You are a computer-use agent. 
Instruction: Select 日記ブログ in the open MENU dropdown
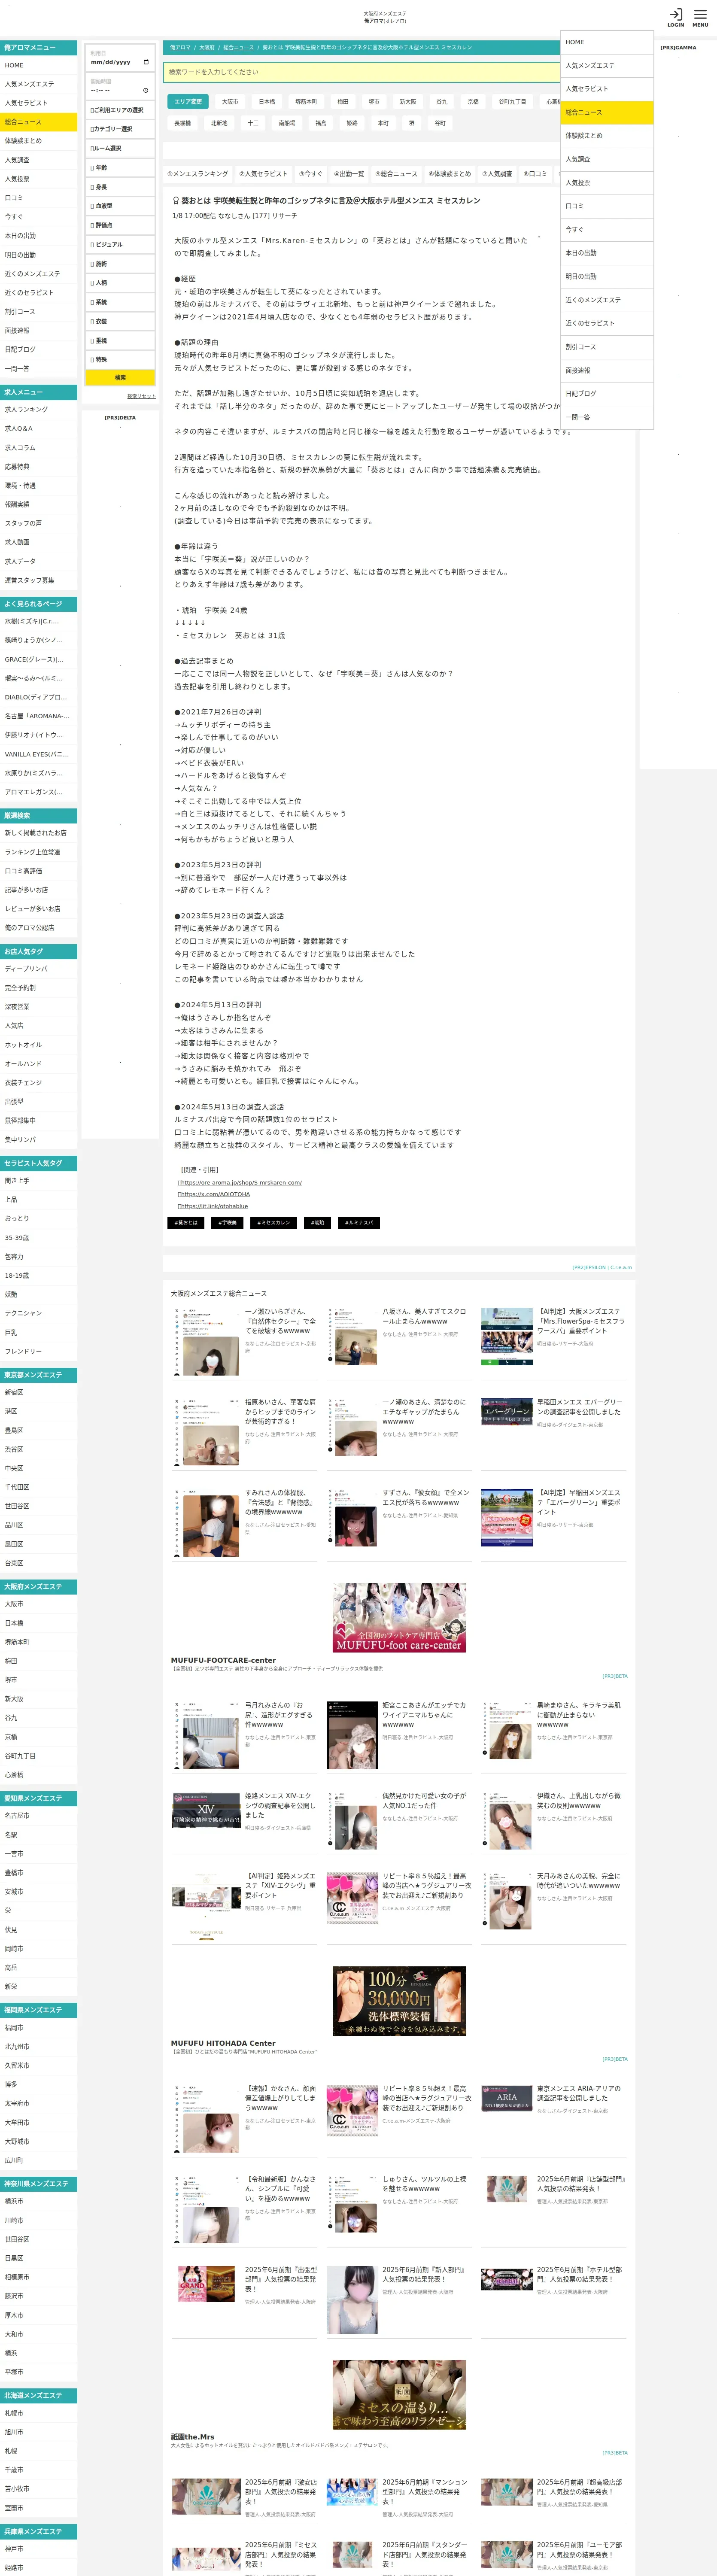[607, 394]
